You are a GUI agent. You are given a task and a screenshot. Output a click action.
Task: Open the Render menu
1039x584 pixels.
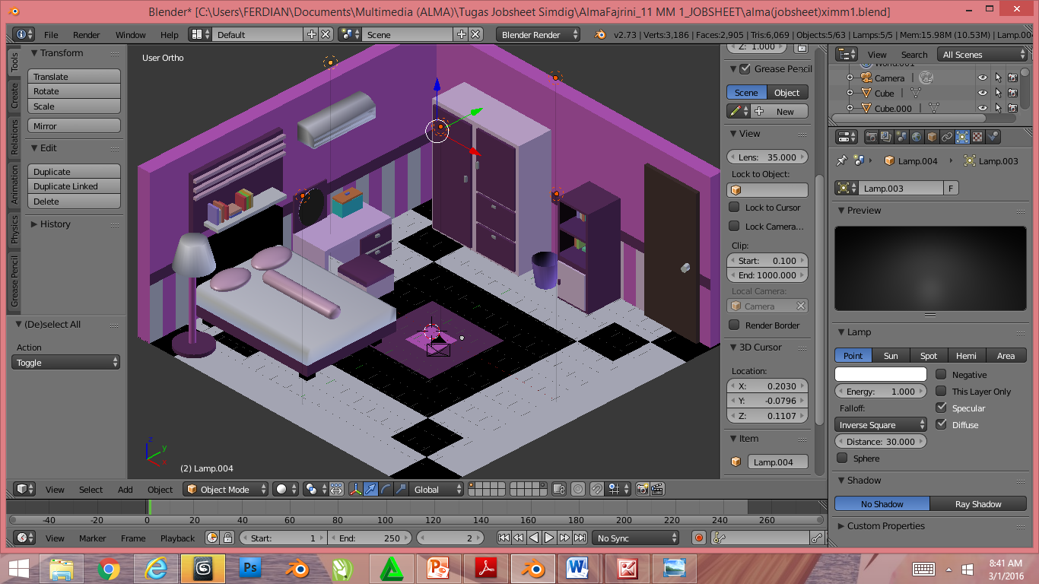(86, 34)
